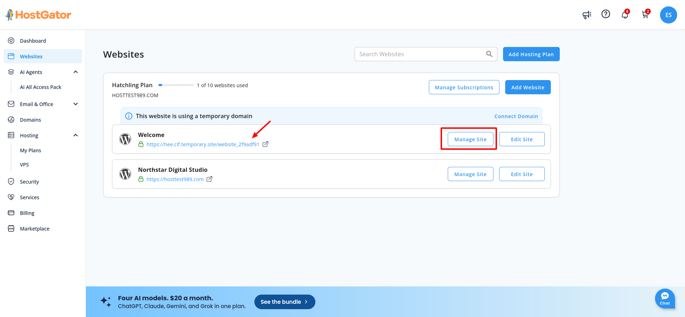Open My Plans under Hosting
This screenshot has height=317, width=685.
pos(31,150)
